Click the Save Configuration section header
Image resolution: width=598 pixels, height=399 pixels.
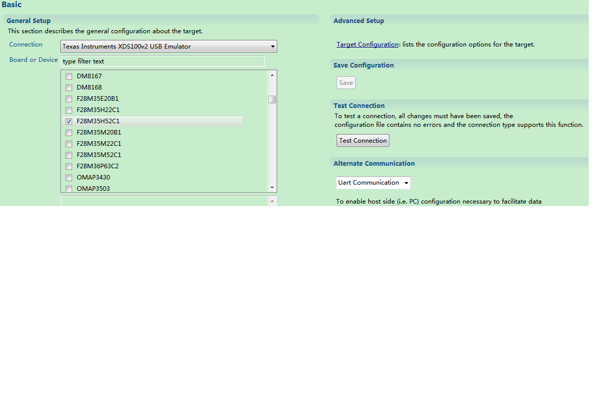pyautogui.click(x=363, y=65)
